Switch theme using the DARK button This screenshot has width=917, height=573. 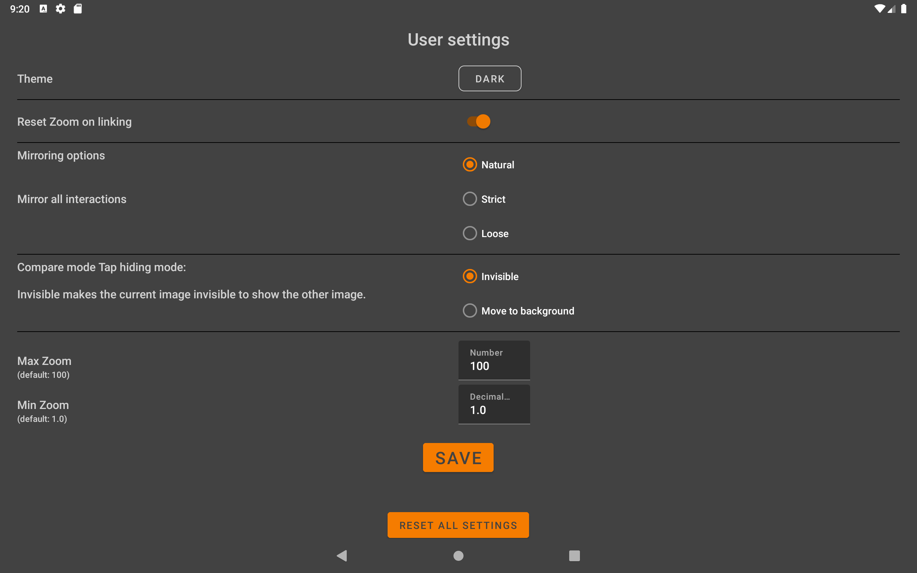pyautogui.click(x=490, y=78)
